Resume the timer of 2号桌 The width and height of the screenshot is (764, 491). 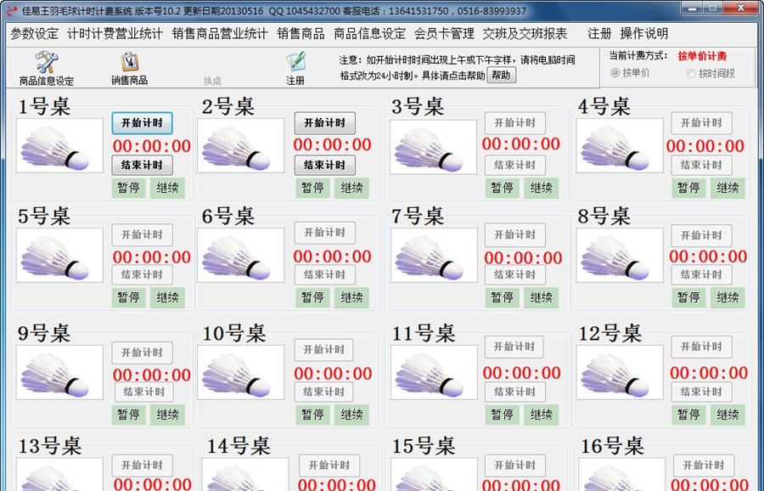(351, 188)
